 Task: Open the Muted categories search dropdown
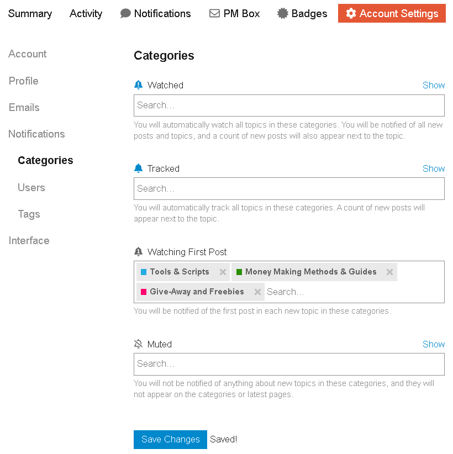click(289, 364)
